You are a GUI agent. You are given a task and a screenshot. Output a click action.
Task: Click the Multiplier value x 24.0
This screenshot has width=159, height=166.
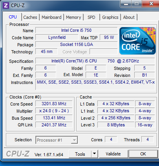click(54, 111)
